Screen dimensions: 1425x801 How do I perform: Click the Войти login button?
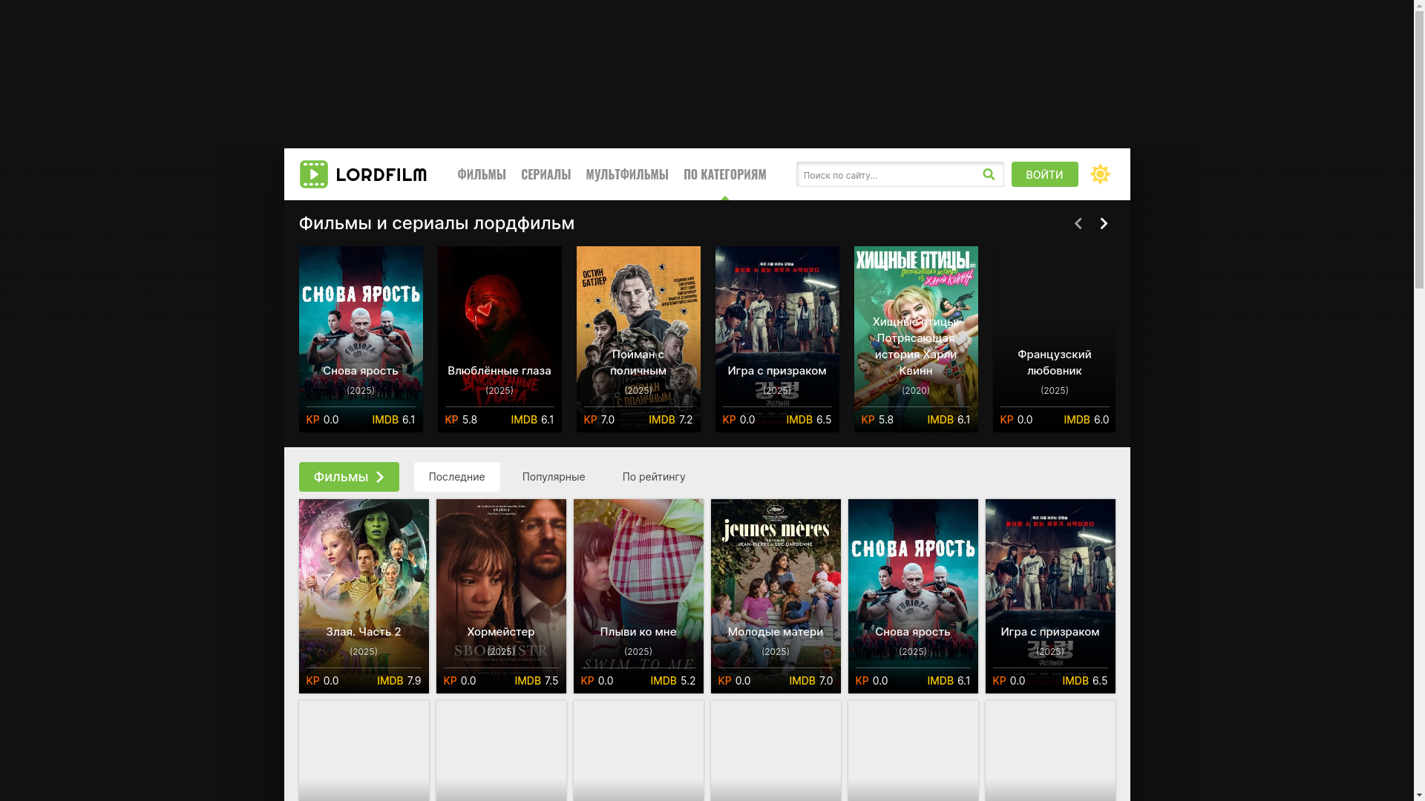1044,174
